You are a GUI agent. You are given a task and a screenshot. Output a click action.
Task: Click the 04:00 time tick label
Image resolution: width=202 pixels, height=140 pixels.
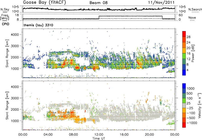click(x=48, y=135)
